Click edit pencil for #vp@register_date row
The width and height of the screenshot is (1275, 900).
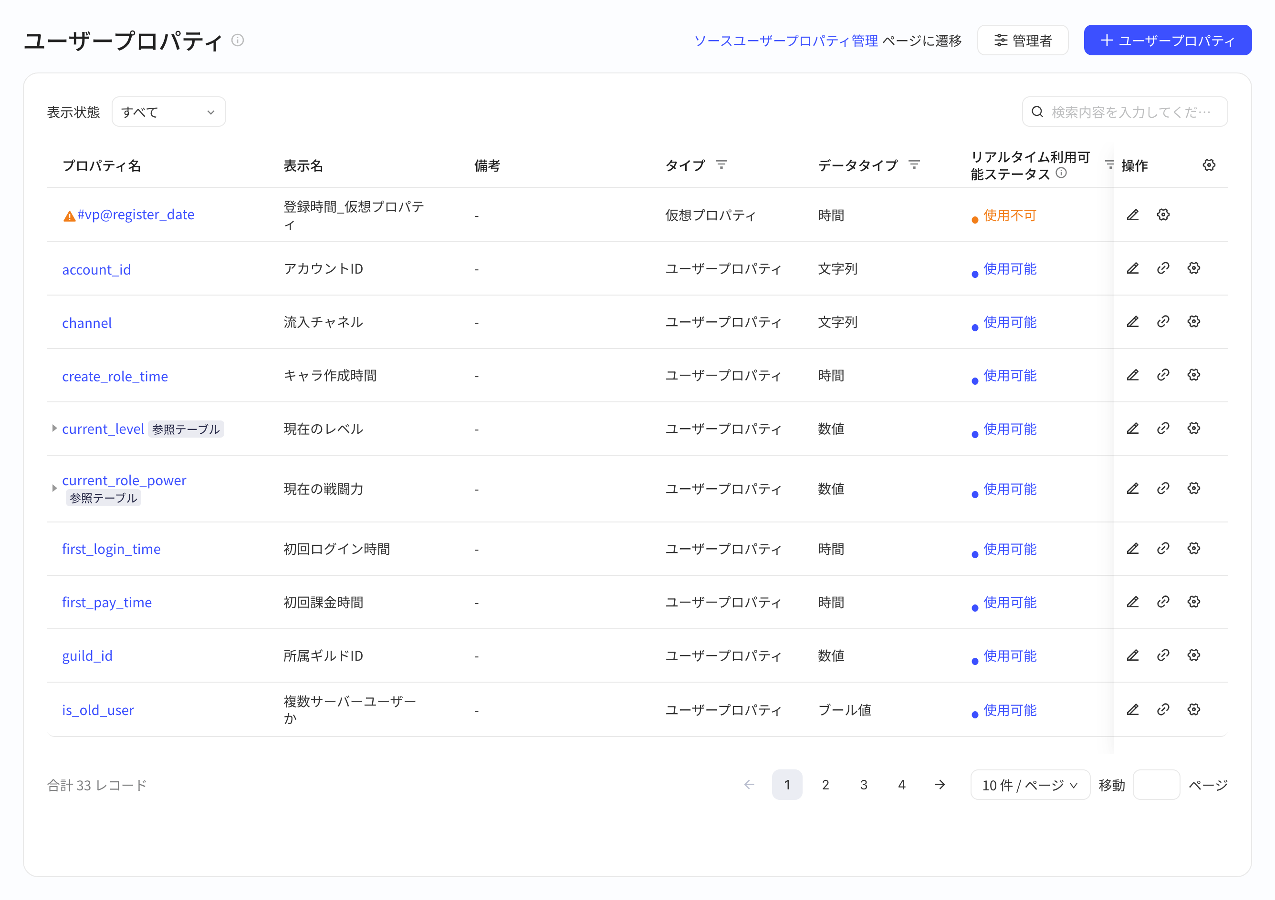(1132, 215)
